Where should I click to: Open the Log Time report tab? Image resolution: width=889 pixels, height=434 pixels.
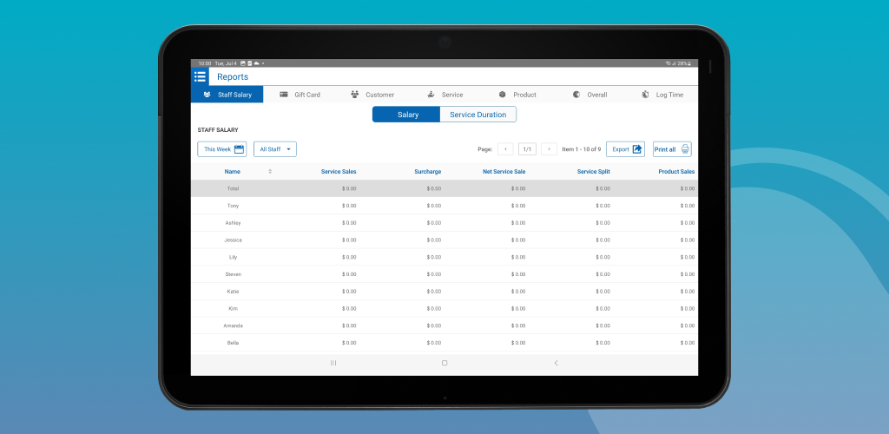[x=662, y=95]
